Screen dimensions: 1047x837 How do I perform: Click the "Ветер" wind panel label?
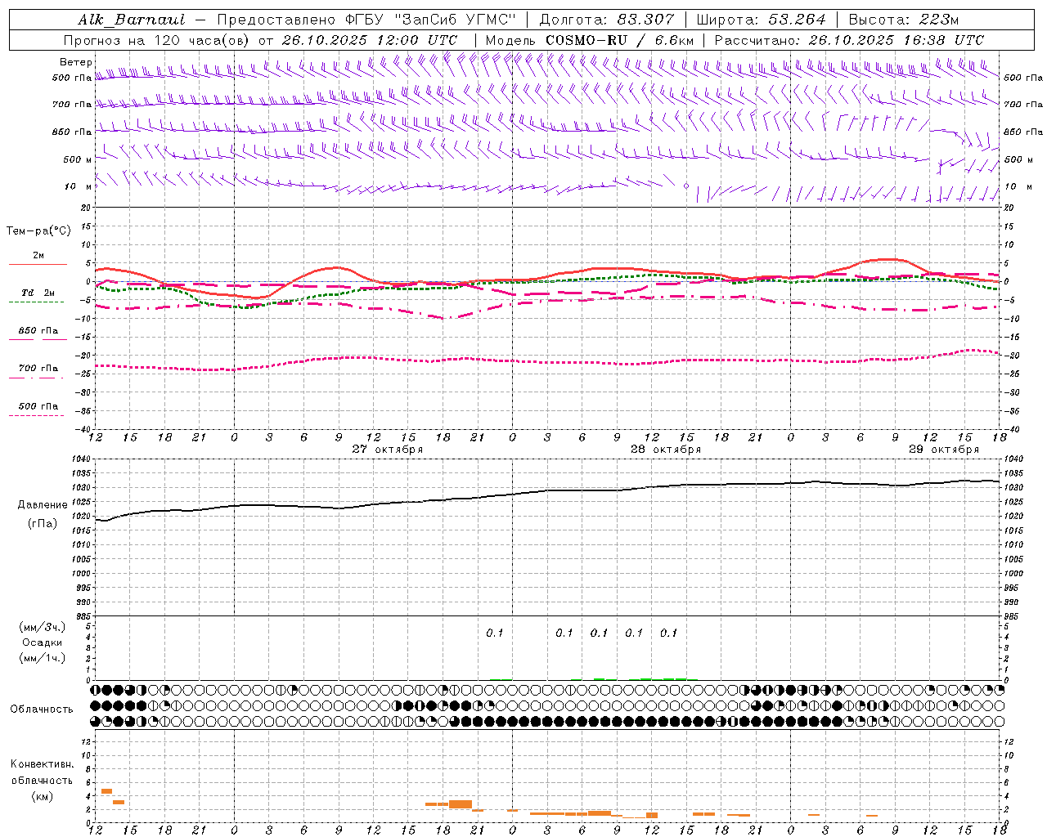[x=76, y=62]
